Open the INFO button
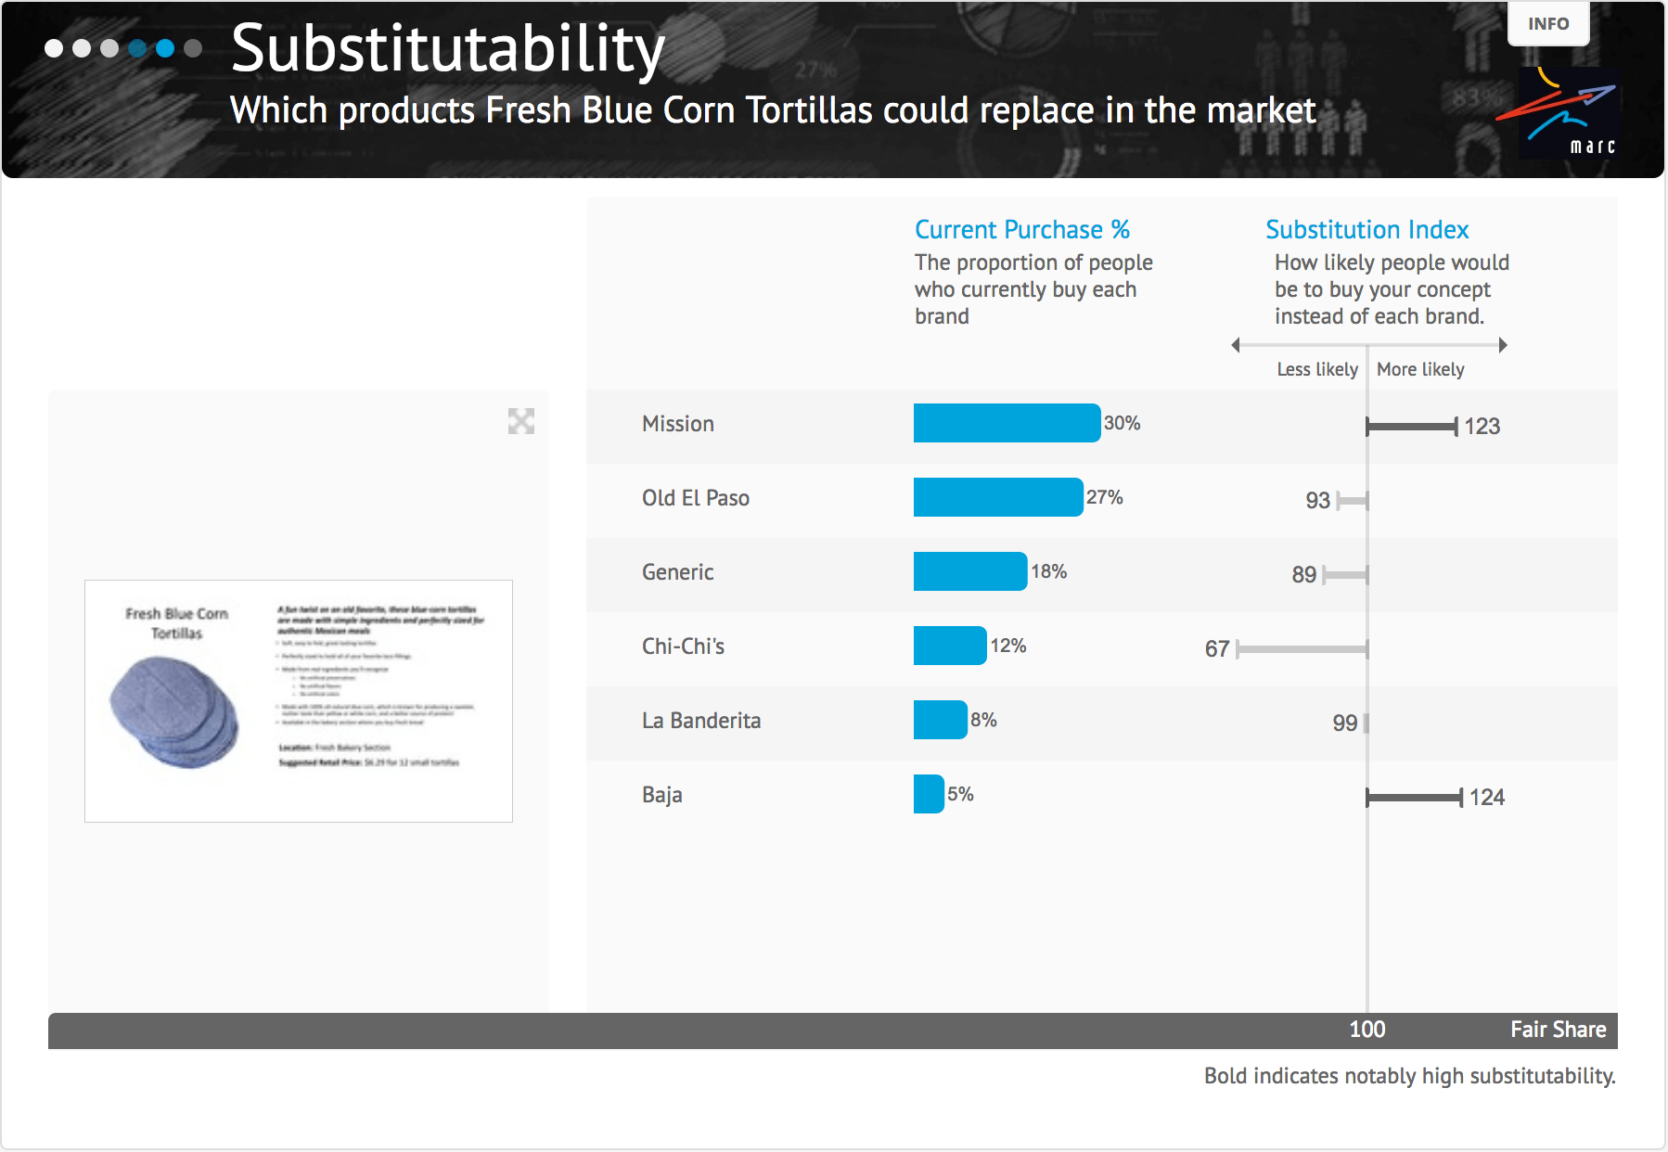This screenshot has width=1668, height=1152. [x=1548, y=24]
